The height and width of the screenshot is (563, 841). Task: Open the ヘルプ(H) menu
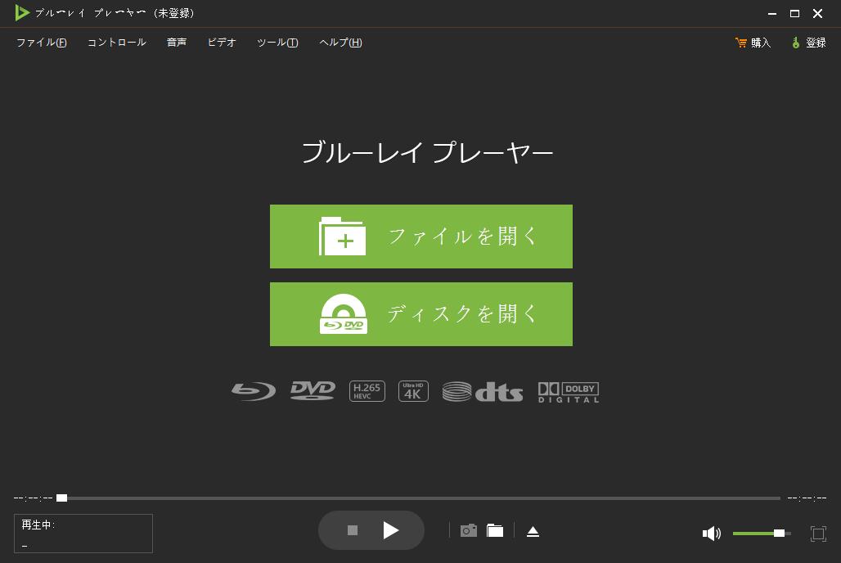340,43
